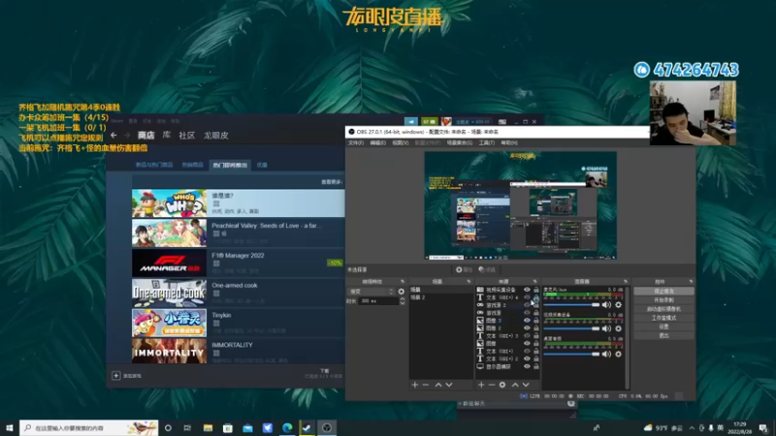Open Steam friends green notification icon
Image resolution: width=776 pixels, height=436 pixels.
(429, 121)
